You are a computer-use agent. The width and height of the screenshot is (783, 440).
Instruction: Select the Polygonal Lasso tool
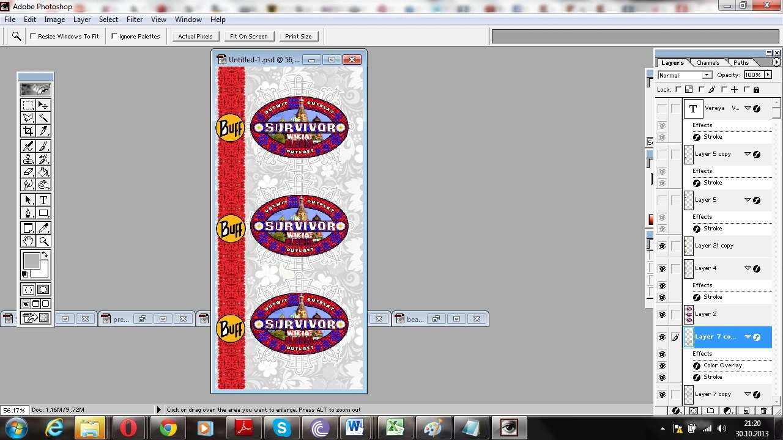click(28, 118)
